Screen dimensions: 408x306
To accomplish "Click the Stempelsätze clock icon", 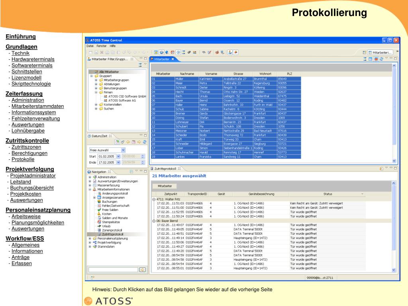I will (99, 222).
